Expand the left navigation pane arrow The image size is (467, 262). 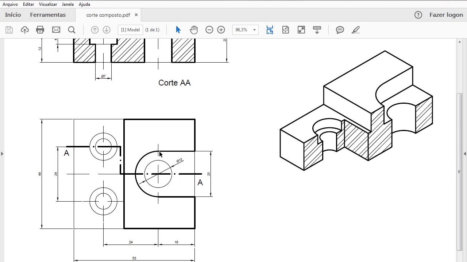click(x=2, y=154)
